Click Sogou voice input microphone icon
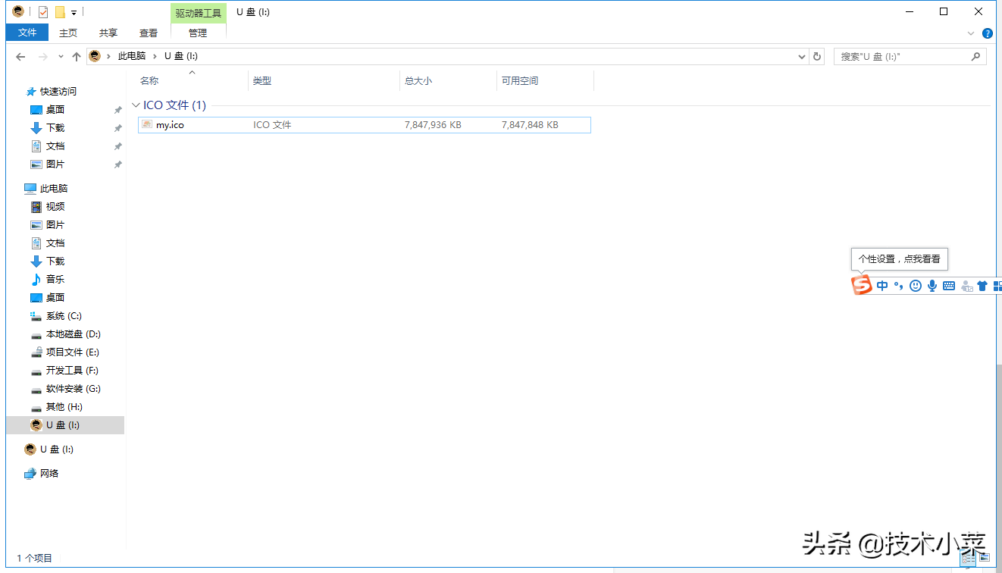Screen dimensions: 1002x573 (932, 286)
